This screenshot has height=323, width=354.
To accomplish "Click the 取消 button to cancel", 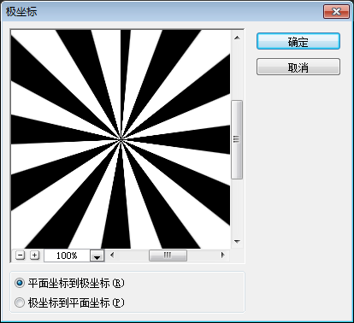I will [x=298, y=67].
